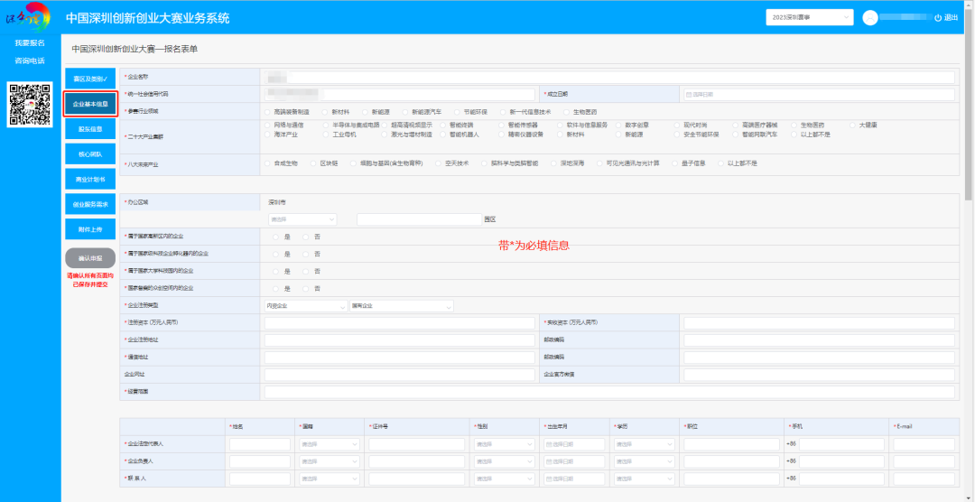This screenshot has height=502, width=975.
Task: Click the 退出 logout power icon
Action: coord(938,18)
